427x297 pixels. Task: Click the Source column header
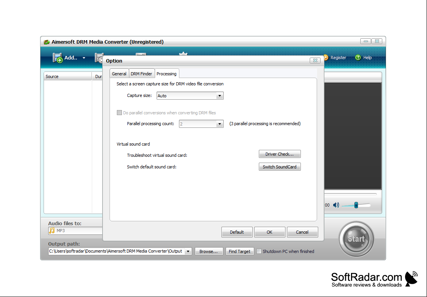click(x=68, y=76)
